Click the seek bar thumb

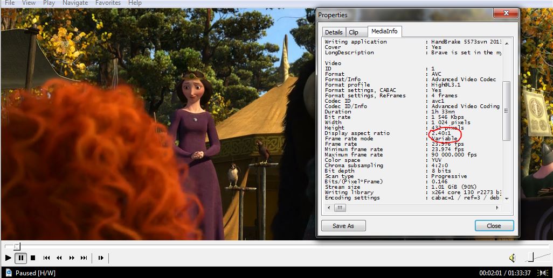[x=17, y=246]
